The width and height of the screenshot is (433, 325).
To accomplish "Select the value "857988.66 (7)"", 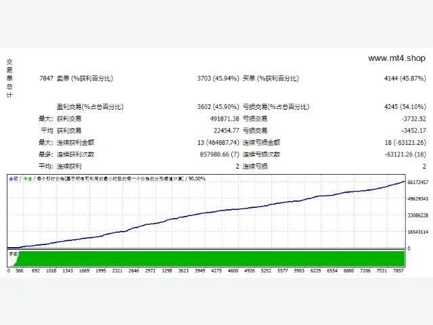I will pos(219,154).
